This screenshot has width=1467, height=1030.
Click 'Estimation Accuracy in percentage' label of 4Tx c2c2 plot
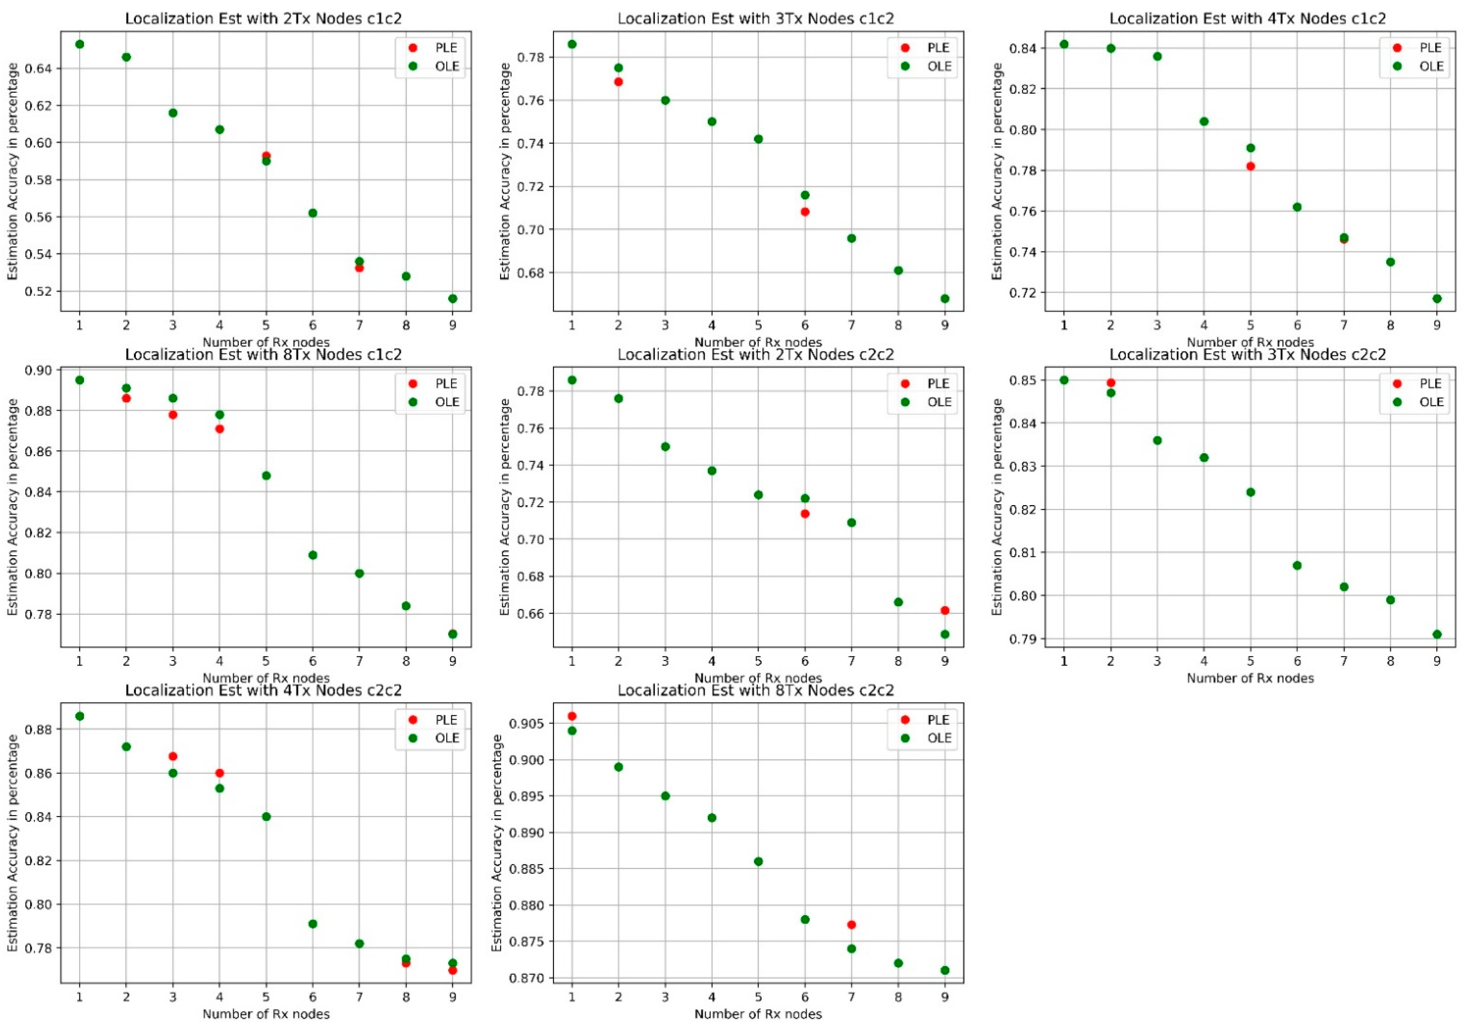click(x=13, y=843)
